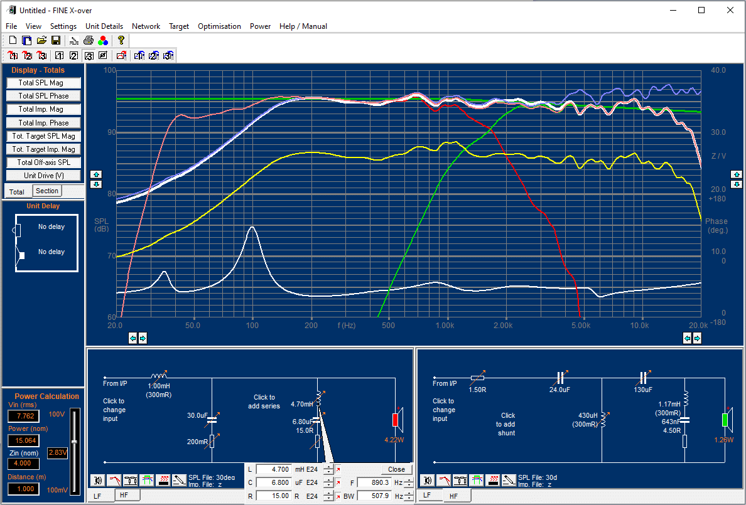Click the open folder toolbar icon

pyautogui.click(x=41, y=40)
